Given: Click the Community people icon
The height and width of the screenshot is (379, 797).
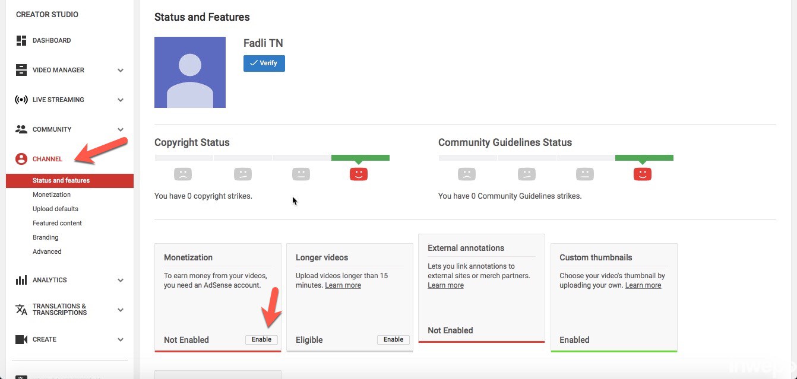Looking at the screenshot, I should [x=21, y=129].
